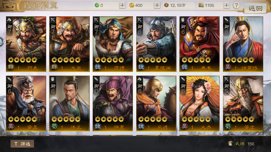
Task: Tap the 武将 156 count scroll icon
Action: pyautogui.click(x=230, y=143)
